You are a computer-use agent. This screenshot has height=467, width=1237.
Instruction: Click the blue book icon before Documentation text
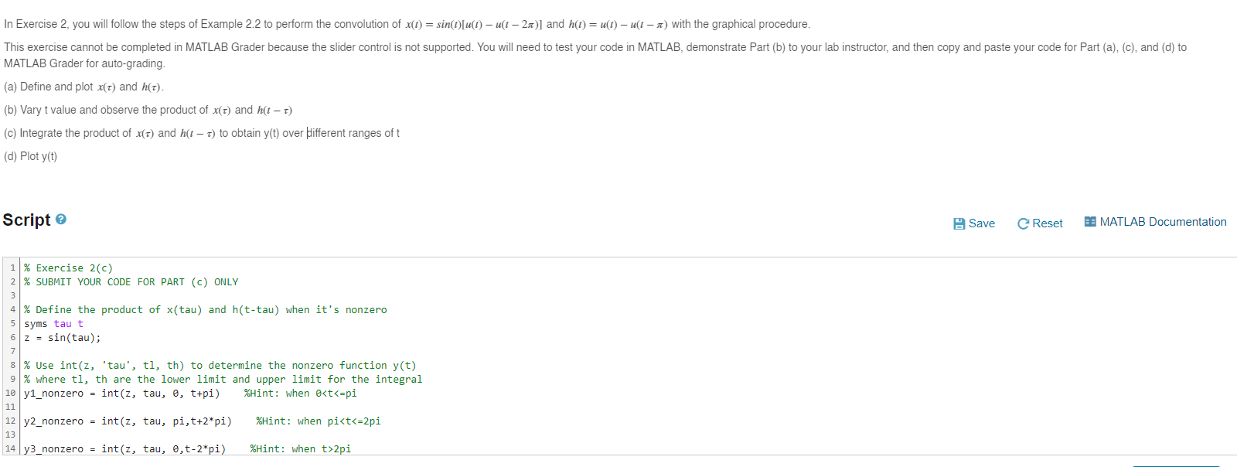(x=1089, y=222)
